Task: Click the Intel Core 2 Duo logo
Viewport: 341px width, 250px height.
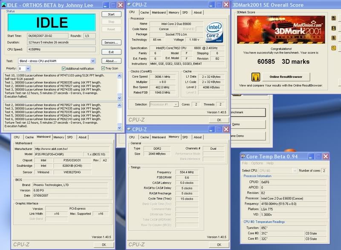Action: [x=214, y=32]
